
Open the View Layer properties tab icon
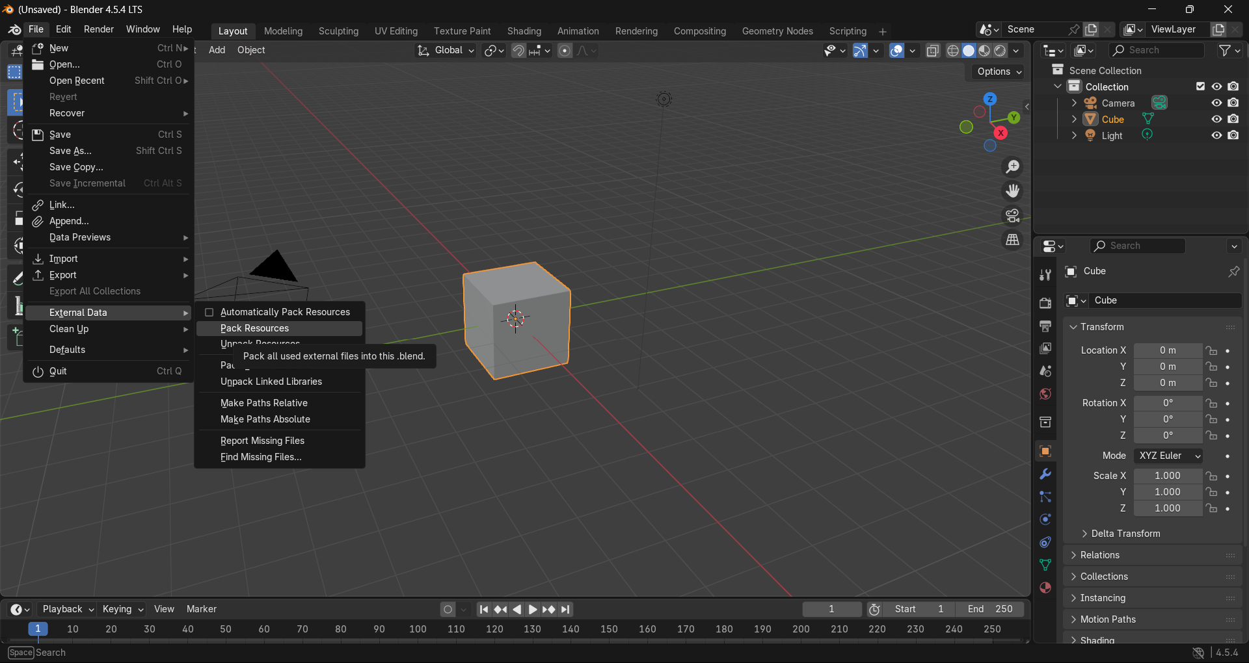click(1045, 348)
